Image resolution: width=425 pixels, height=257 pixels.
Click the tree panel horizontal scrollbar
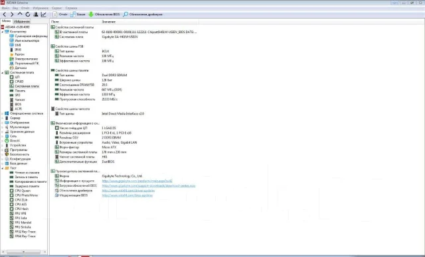pos(24,252)
